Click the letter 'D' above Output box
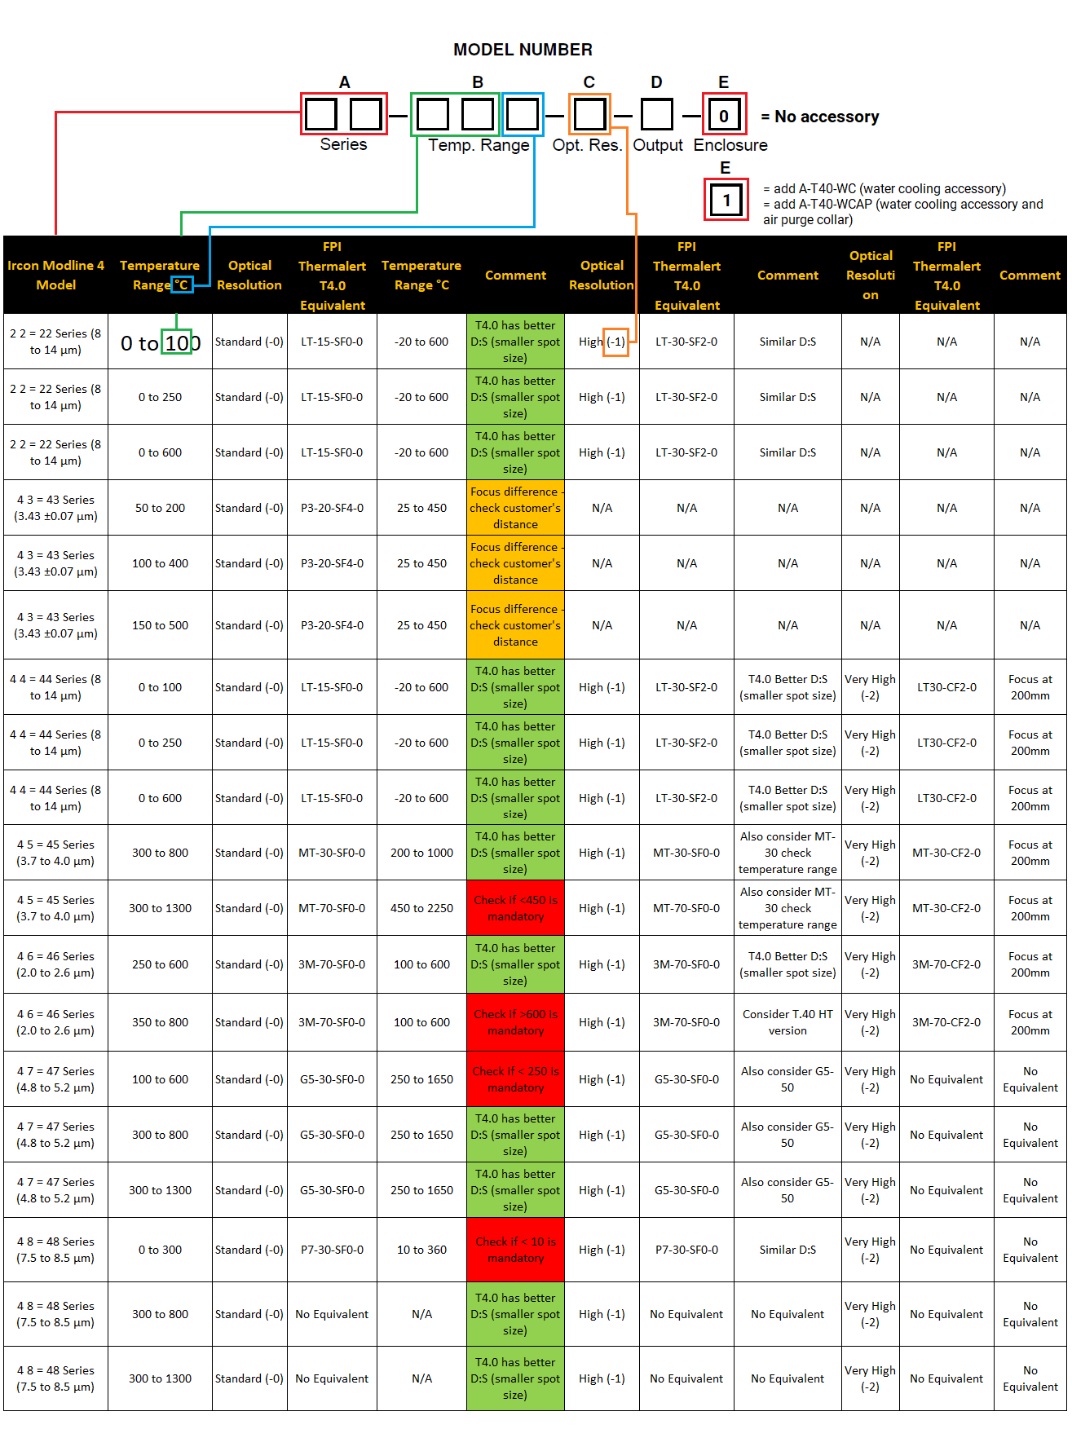Image resolution: width=1072 pixels, height=1429 pixels. coord(656,82)
